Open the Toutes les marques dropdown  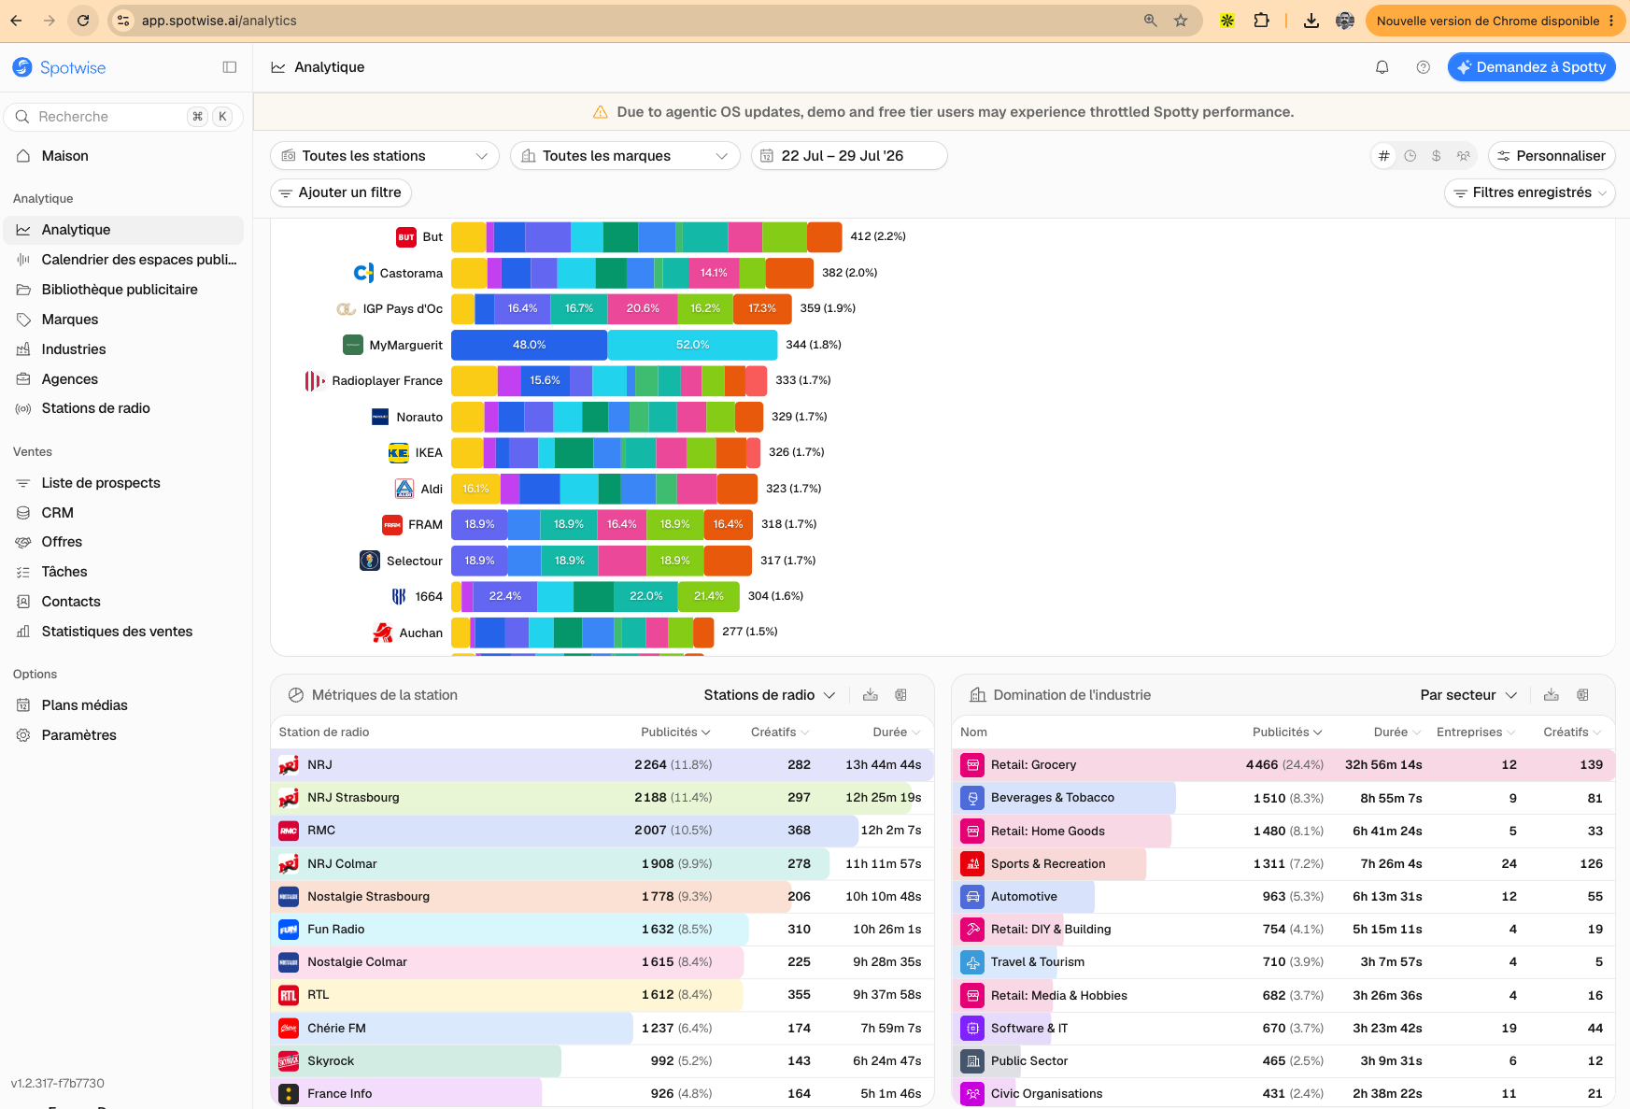point(625,156)
